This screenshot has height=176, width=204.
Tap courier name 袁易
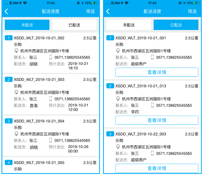tap(34, 105)
